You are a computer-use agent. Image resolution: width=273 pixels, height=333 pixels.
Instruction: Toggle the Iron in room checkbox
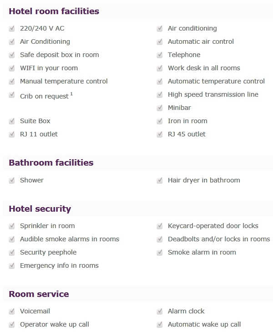click(x=160, y=121)
